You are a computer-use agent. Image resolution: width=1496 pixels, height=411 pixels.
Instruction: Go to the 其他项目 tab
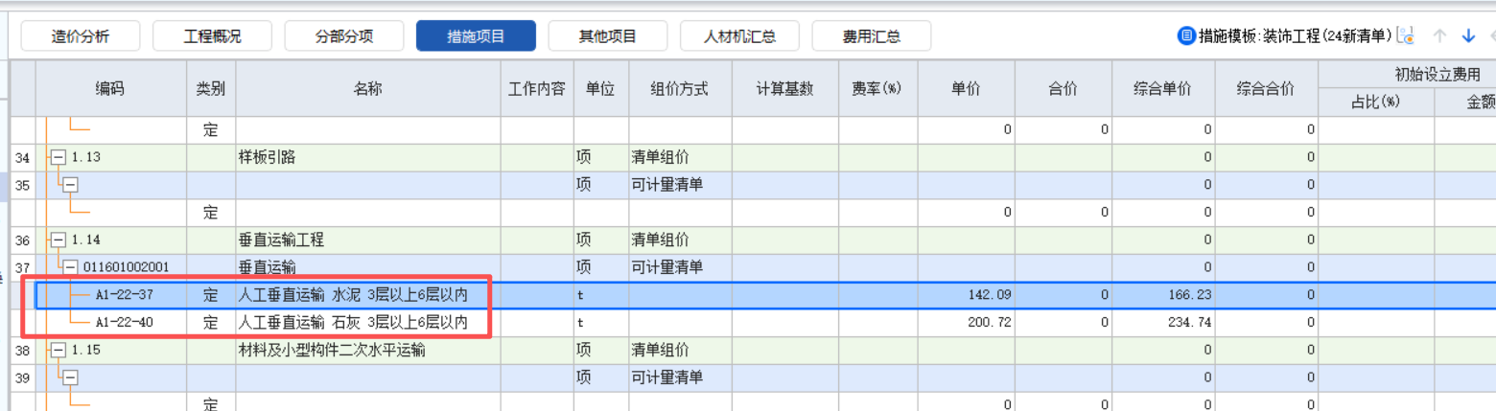(x=608, y=36)
